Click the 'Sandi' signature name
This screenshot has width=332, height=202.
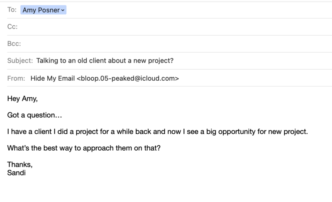pos(16,173)
